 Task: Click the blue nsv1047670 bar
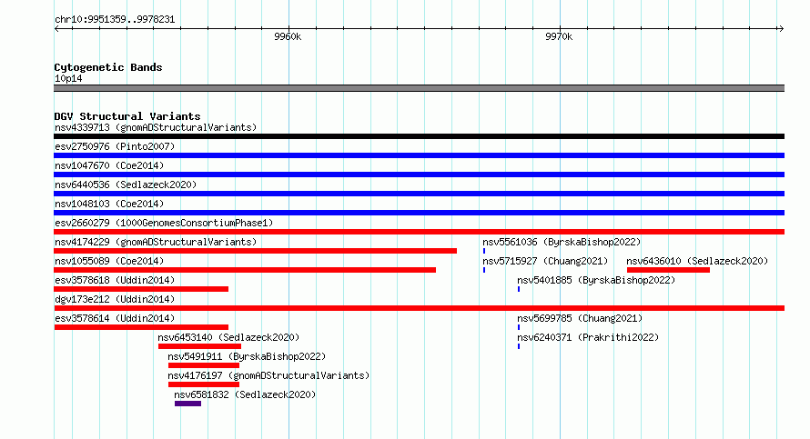tap(419, 175)
